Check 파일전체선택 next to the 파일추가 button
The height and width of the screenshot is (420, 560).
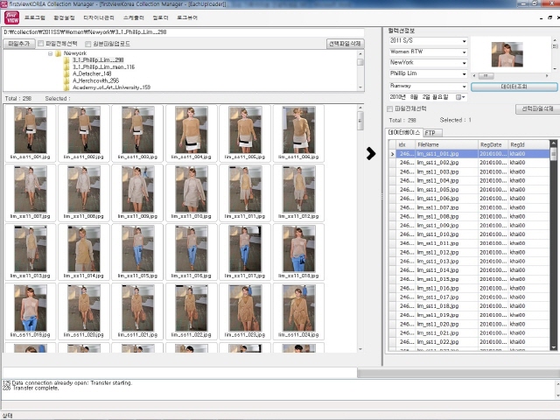[x=41, y=44]
